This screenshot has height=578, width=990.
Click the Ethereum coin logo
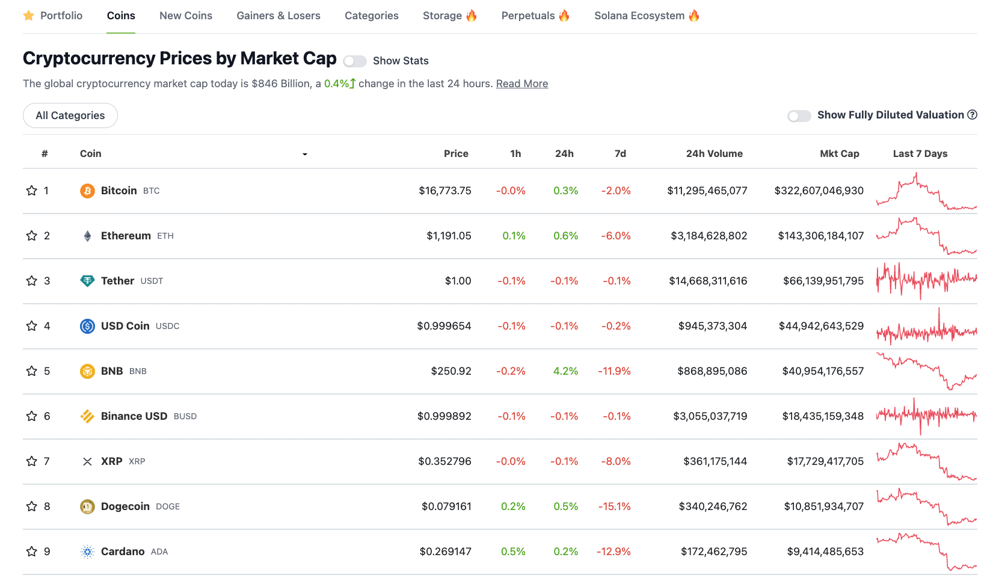click(87, 235)
